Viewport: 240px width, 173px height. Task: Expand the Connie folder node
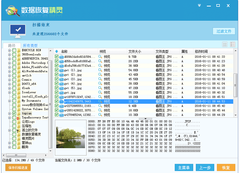[10, 80]
